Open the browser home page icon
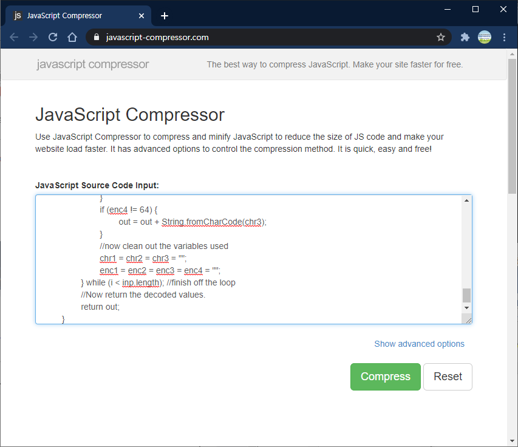 pos(72,37)
